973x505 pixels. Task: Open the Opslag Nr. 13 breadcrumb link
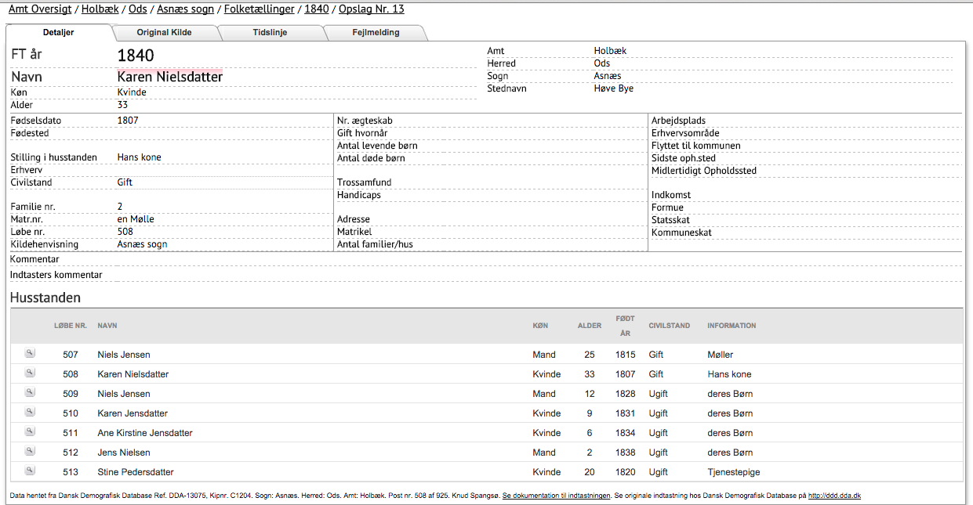(371, 9)
